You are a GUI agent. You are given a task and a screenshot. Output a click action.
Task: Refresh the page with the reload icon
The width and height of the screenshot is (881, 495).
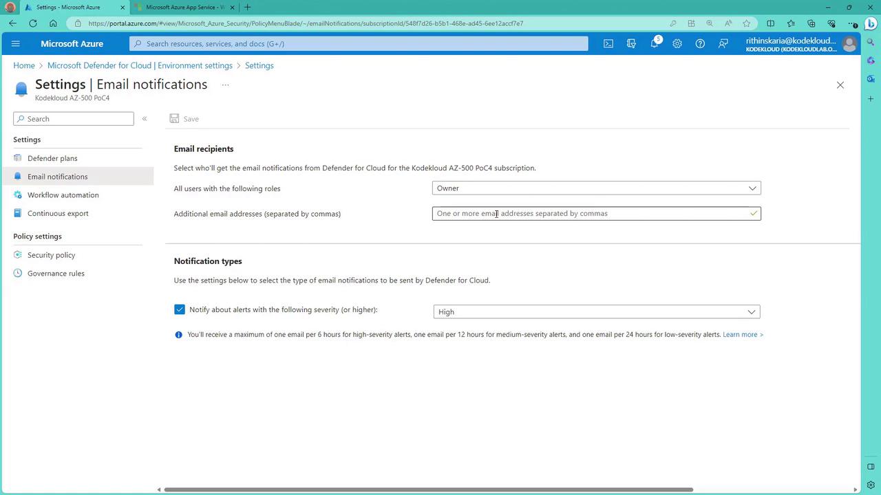pyautogui.click(x=33, y=23)
